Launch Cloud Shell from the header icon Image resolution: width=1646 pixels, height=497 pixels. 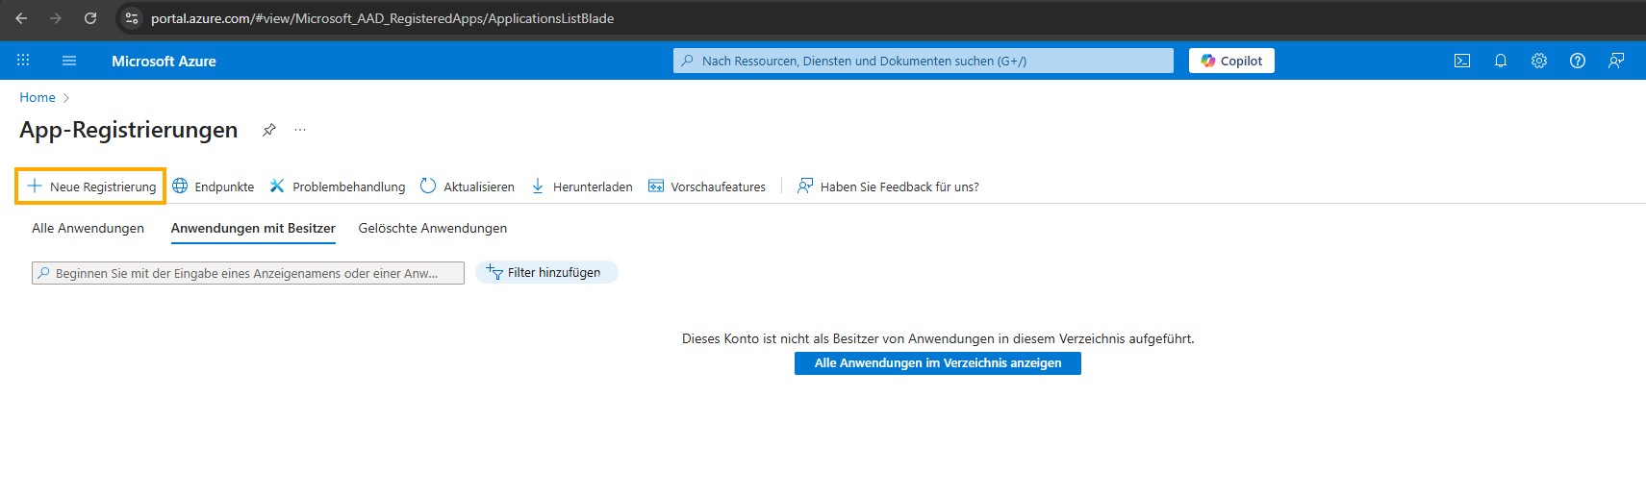pos(1462,61)
